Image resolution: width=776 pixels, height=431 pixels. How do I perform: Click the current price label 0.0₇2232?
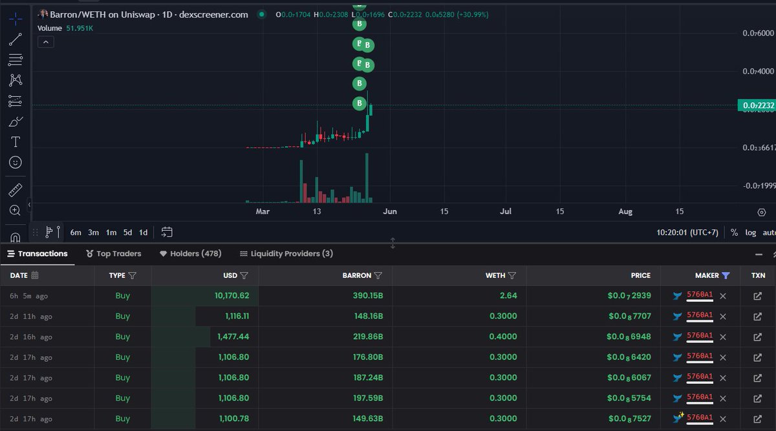(757, 105)
